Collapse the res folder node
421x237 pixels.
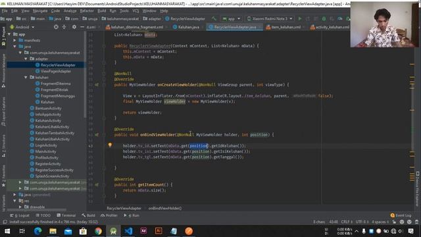click(14, 201)
